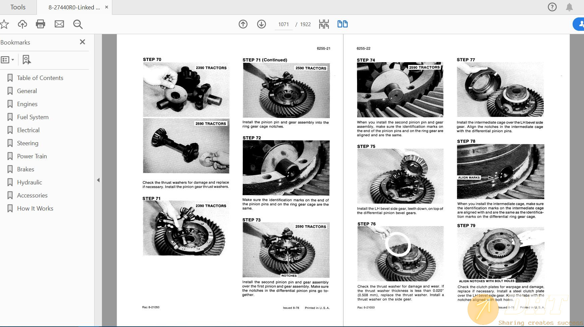584x327 pixels.
Task: Print the document using printer icon
Action: point(41,24)
